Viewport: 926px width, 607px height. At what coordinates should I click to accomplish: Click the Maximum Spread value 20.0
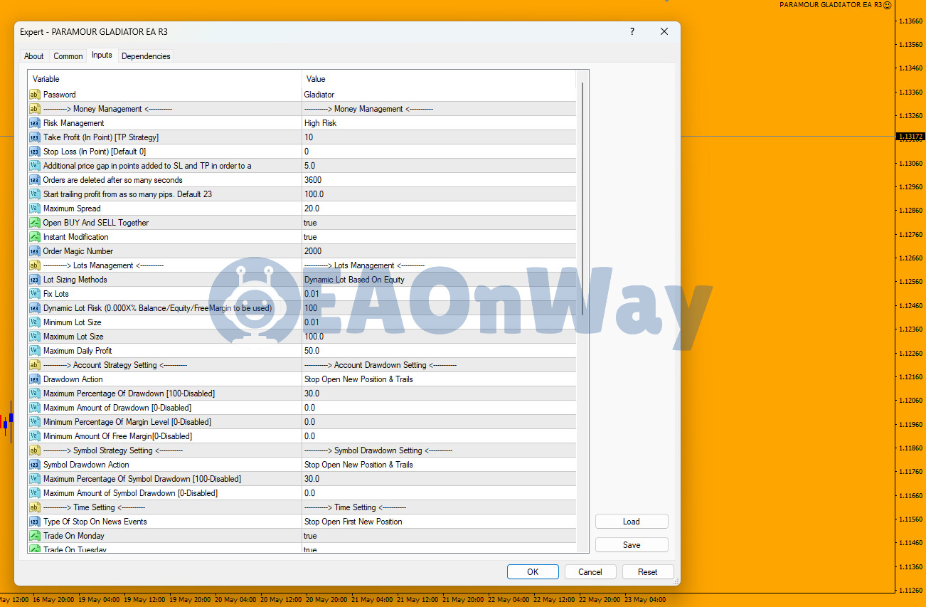coord(312,209)
